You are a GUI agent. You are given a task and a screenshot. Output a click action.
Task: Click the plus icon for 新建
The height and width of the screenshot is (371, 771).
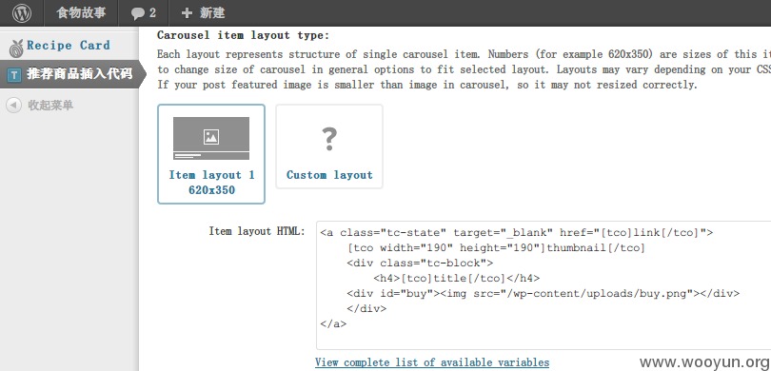tap(187, 13)
